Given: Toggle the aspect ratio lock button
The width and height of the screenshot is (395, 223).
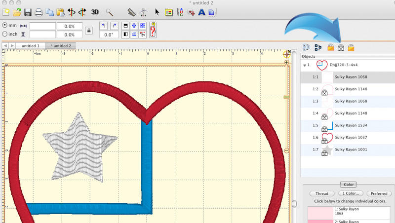Looking at the screenshot, I should [x=89, y=31].
